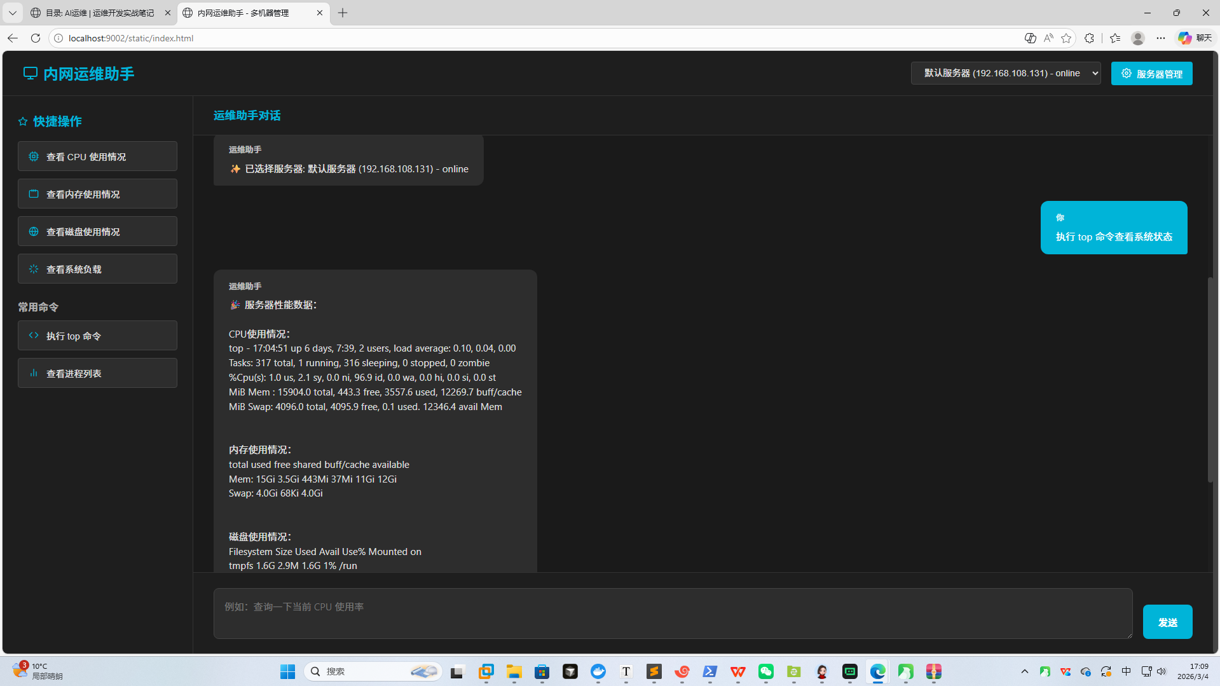Open a new browser tab
This screenshot has height=686, width=1220.
(343, 13)
